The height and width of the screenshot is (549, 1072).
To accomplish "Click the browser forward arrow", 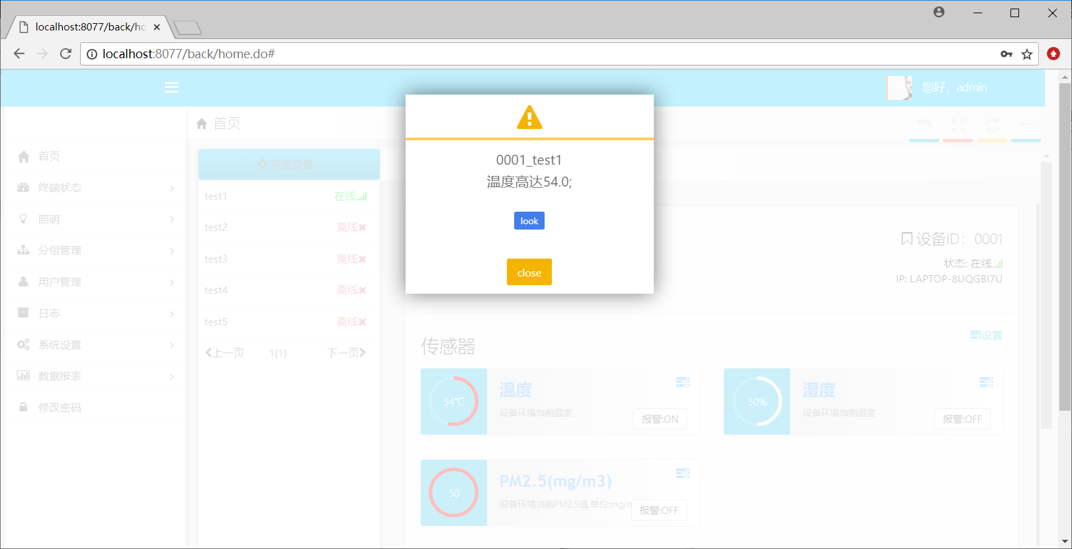I will pos(42,54).
